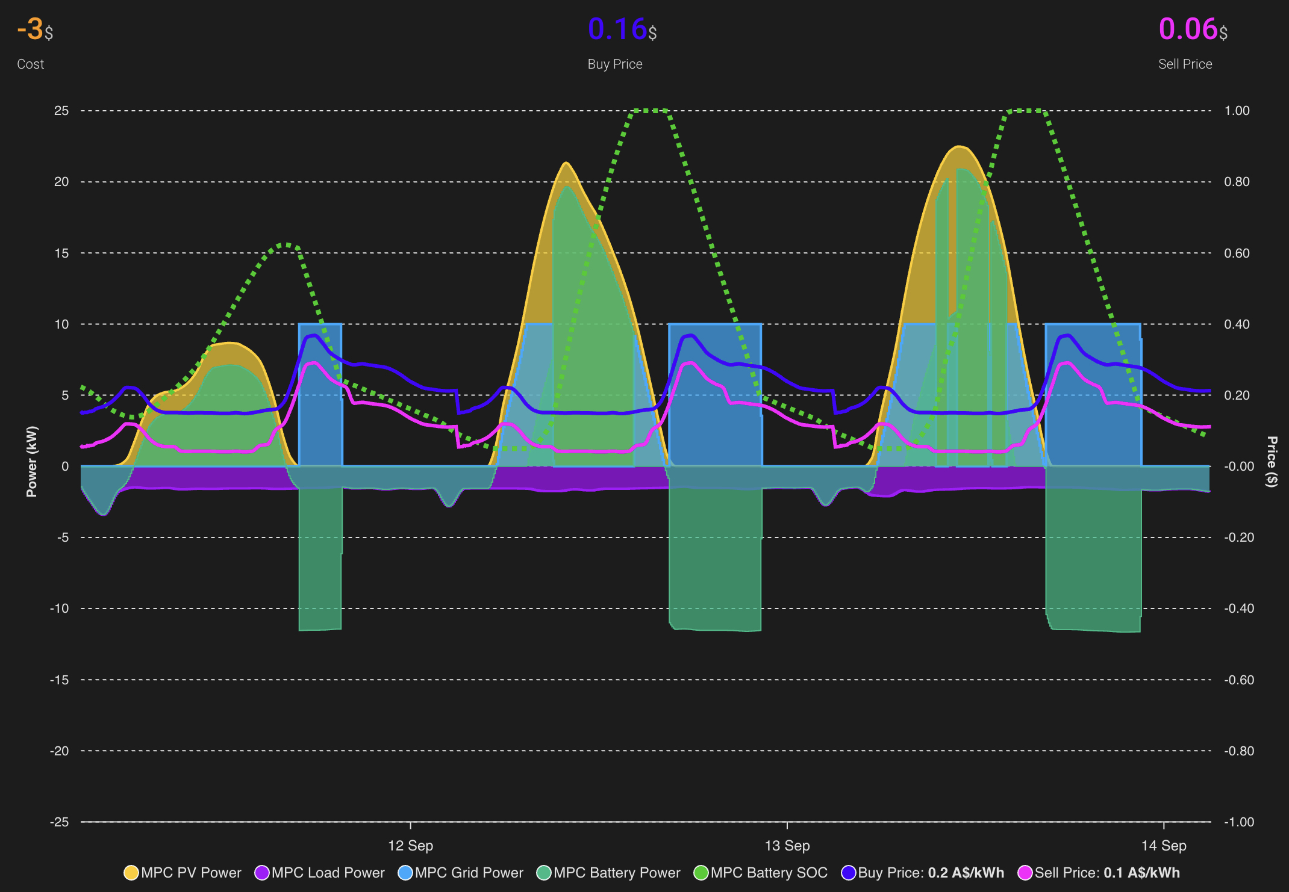The height and width of the screenshot is (892, 1289).
Task: Click the green MPC Battery SOC legend dot
Action: point(701,873)
